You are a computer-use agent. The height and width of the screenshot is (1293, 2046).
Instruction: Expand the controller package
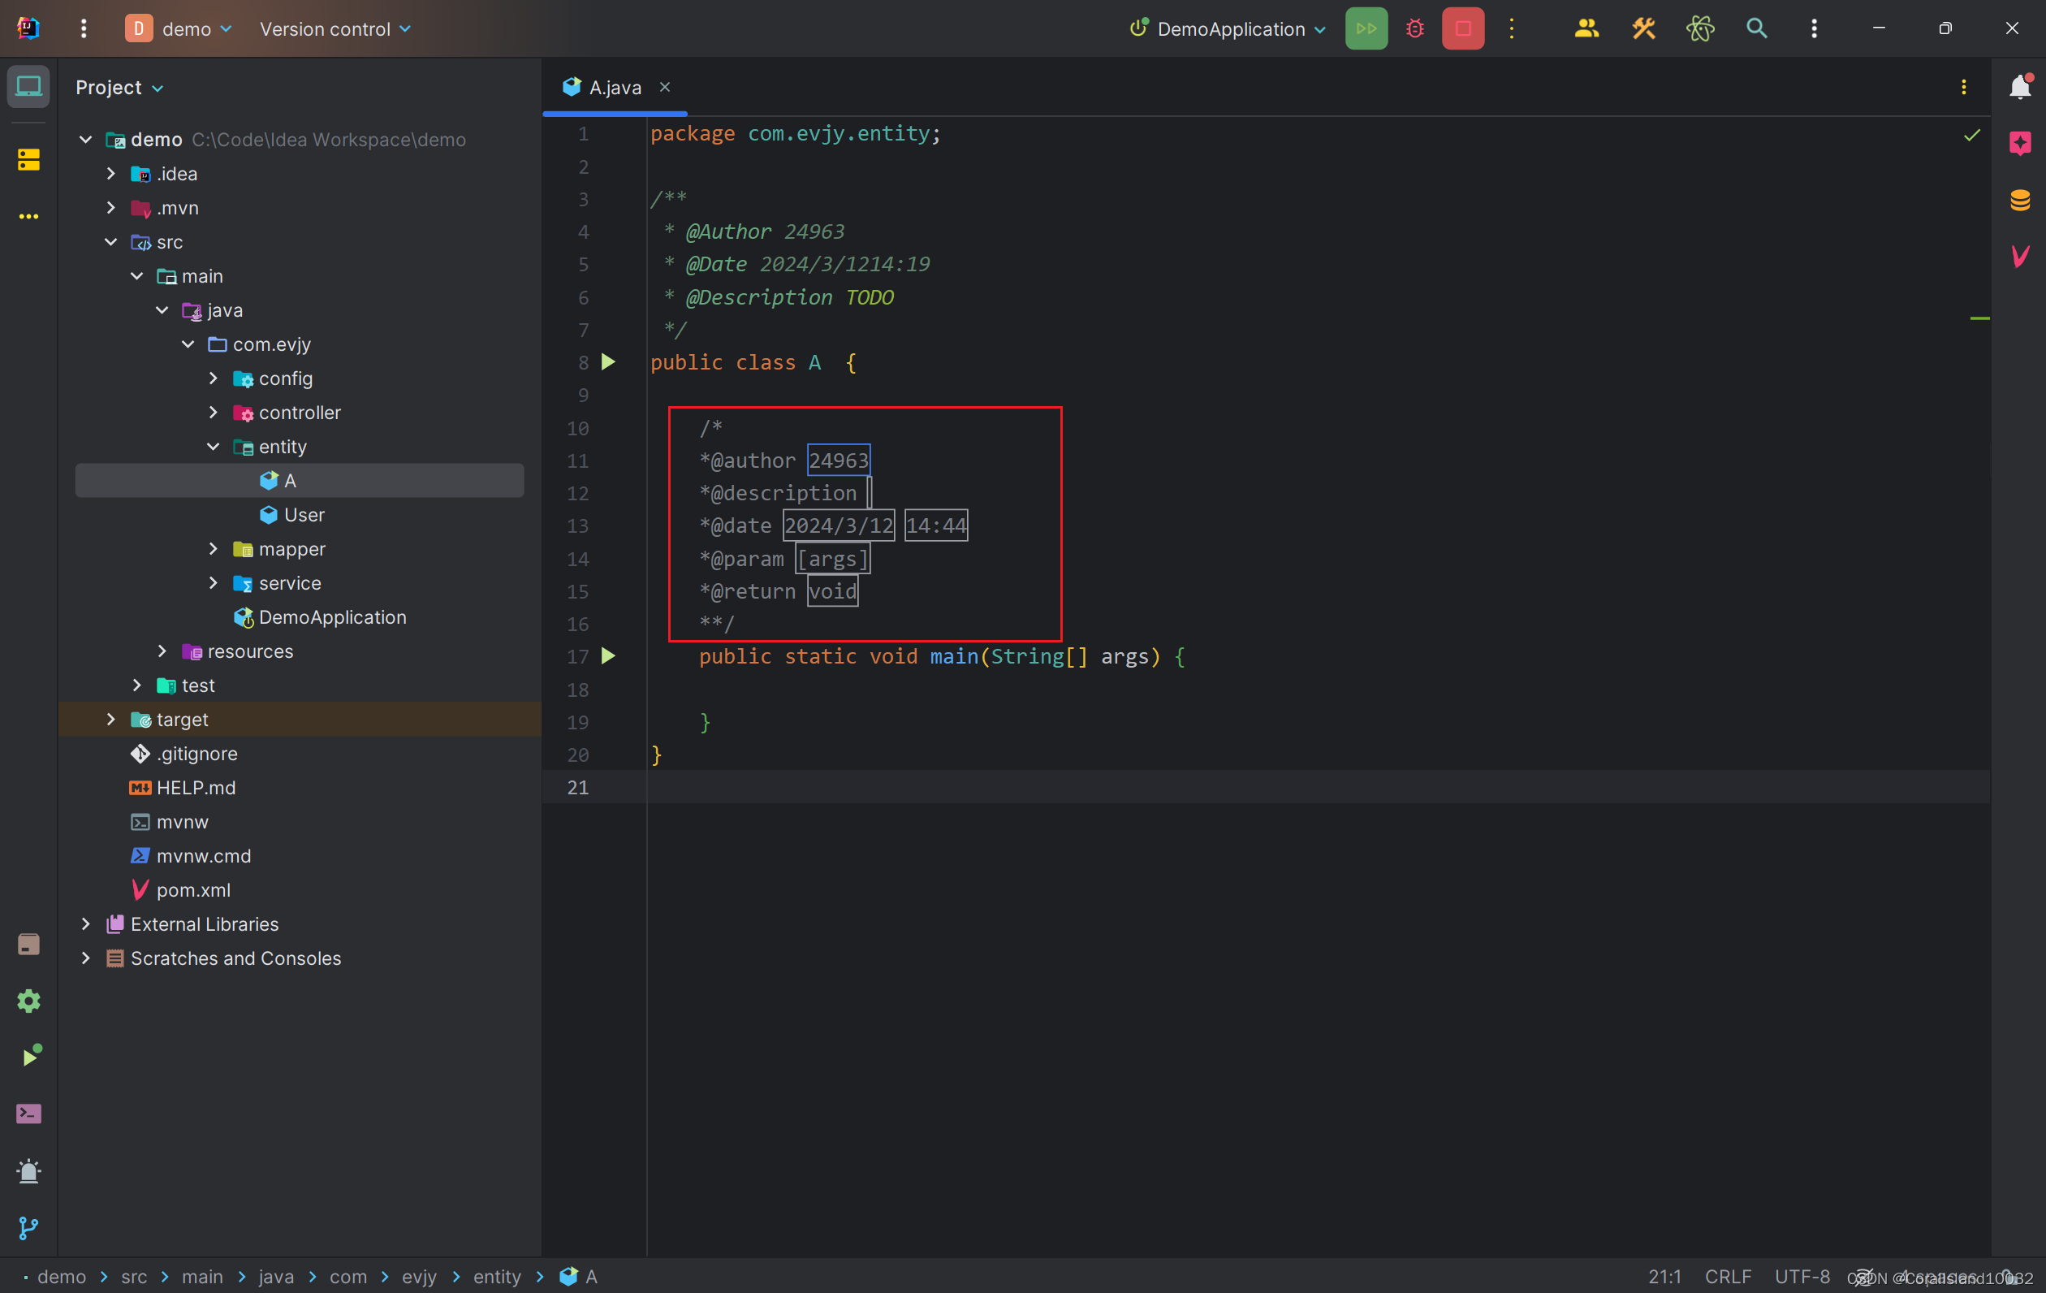tap(214, 413)
